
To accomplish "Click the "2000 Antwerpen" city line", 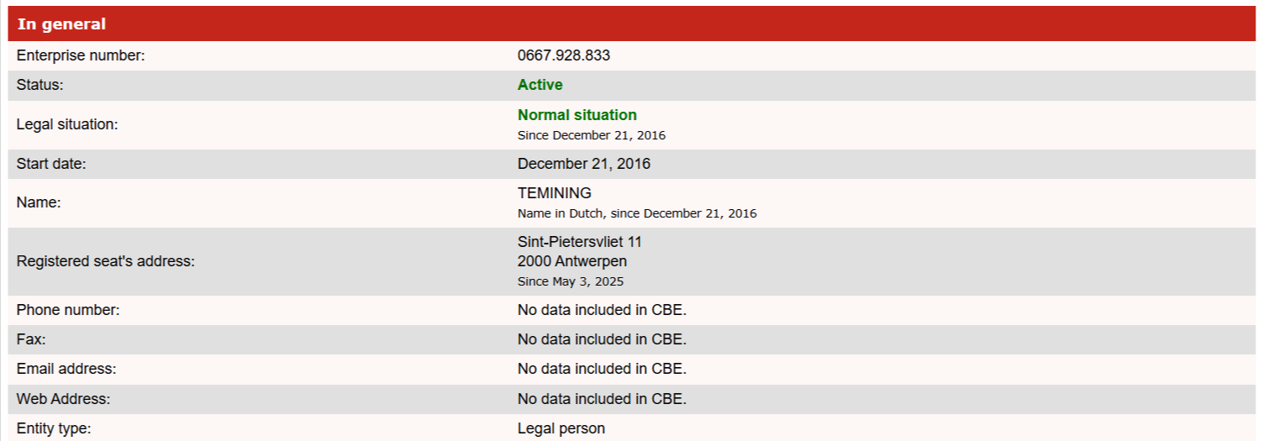I will 572,261.
